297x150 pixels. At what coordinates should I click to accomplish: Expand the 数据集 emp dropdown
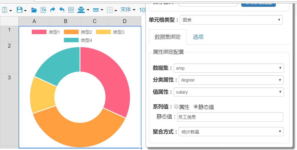229,68
